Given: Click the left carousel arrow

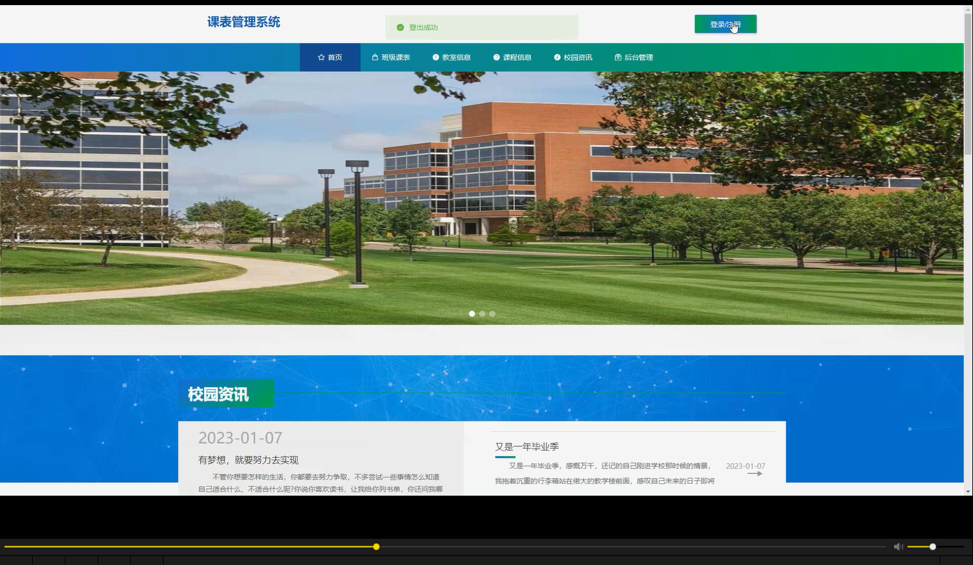Looking at the screenshot, I should point(16,198).
